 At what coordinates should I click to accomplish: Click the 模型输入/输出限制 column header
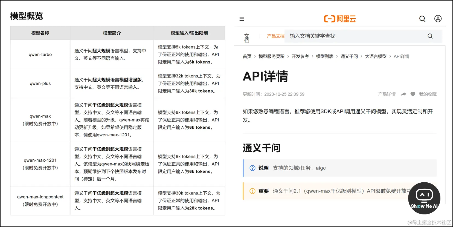coord(189,33)
